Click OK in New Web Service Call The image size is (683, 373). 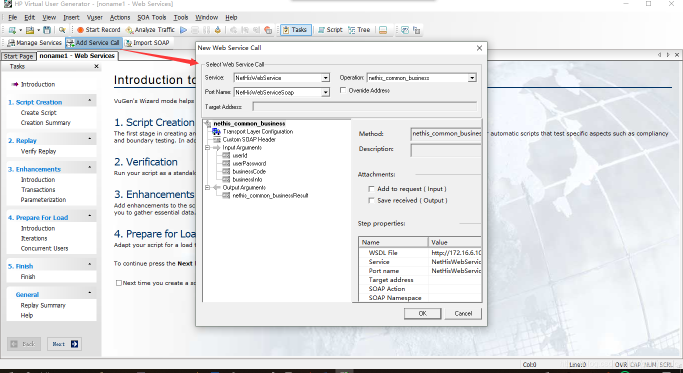tap(422, 313)
